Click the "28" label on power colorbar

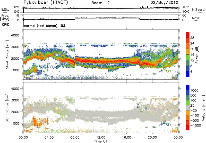[192, 38]
